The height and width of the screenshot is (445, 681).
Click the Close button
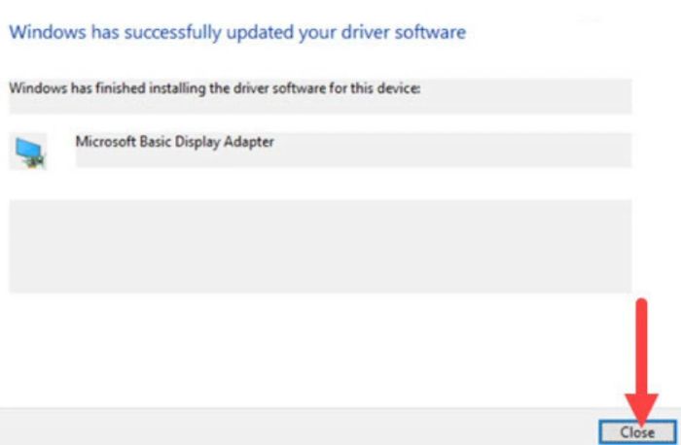[637, 432]
